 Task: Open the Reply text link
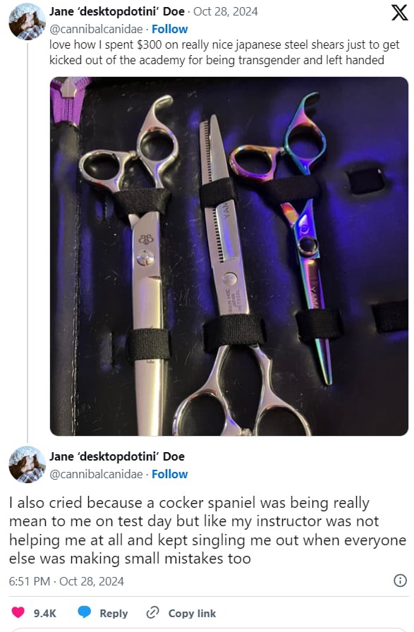click(114, 613)
